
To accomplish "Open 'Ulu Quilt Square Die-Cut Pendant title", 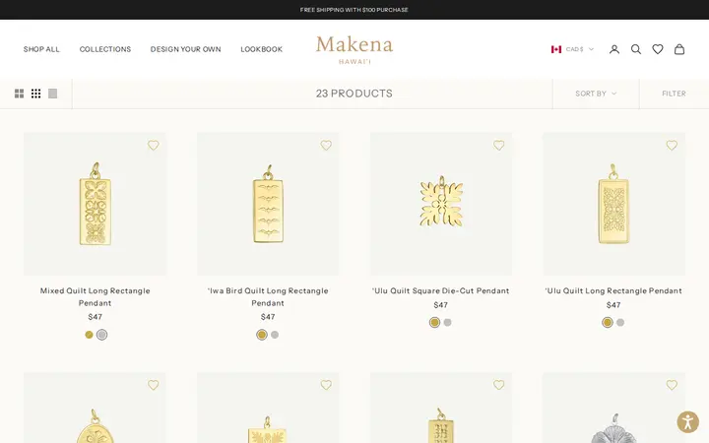I will pos(441,290).
